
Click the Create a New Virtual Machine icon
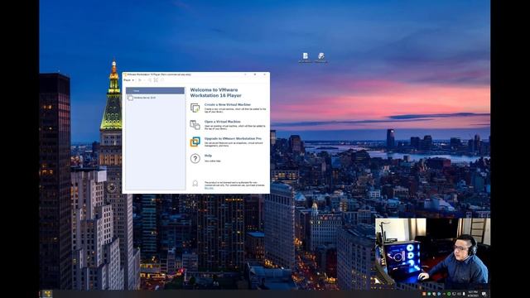pos(195,108)
